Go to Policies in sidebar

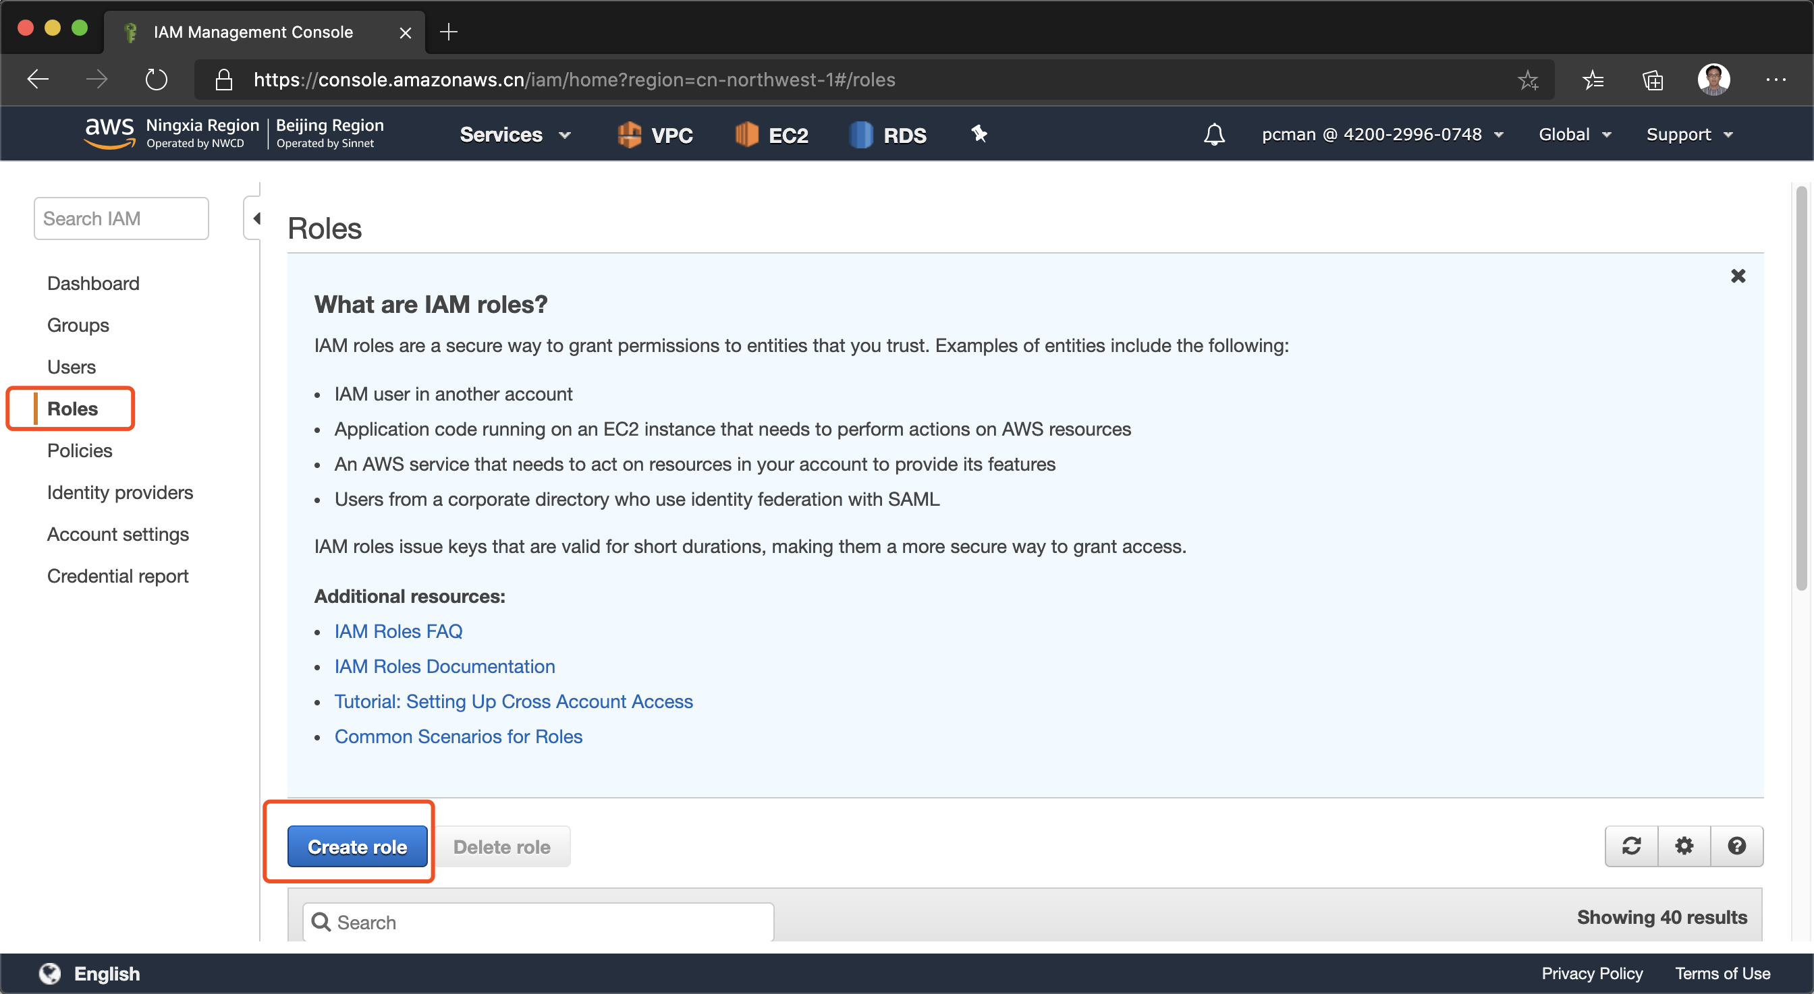pos(80,450)
